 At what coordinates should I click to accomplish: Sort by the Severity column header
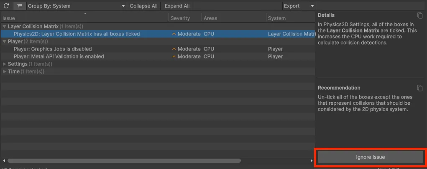[x=180, y=18]
